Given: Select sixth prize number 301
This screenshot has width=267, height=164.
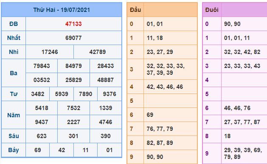Looking at the screenshot, I should point(73,136).
